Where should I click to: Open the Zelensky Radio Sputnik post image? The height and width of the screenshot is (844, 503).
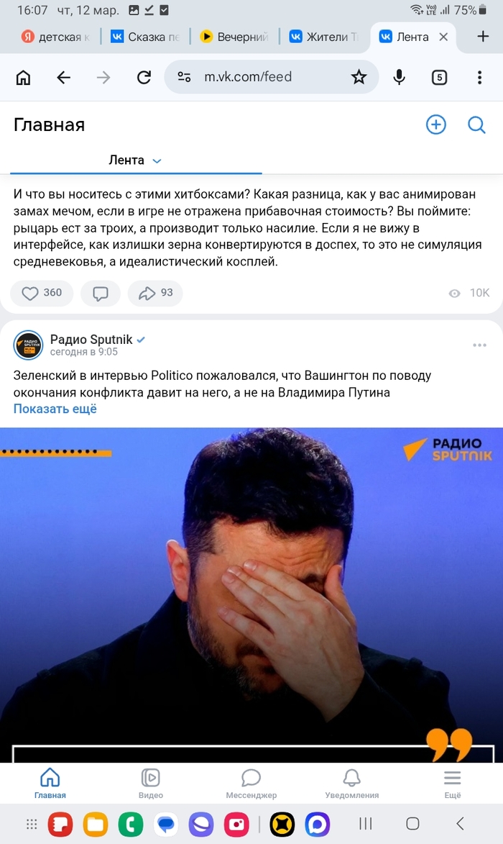click(251, 595)
